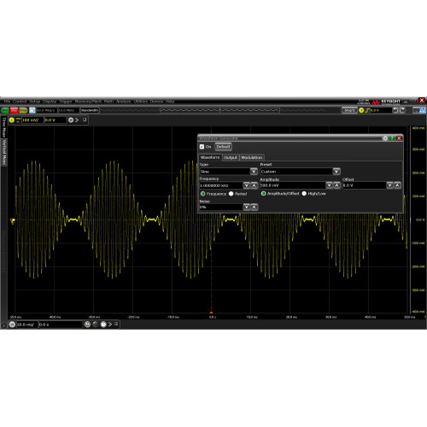This screenshot has height=427, width=427.
Task: Click the dark round icon in the horizontal toolbar
Action: coord(96,325)
